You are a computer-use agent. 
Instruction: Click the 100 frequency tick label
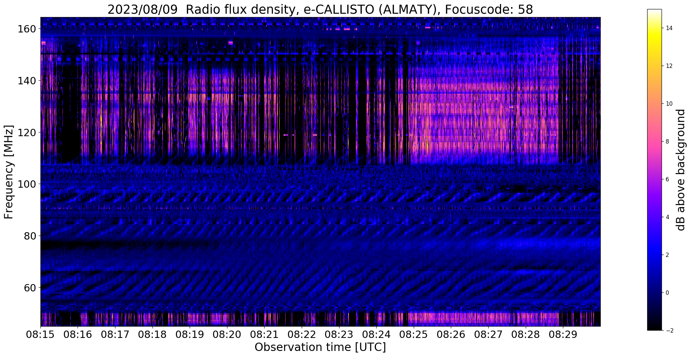(x=26, y=184)
